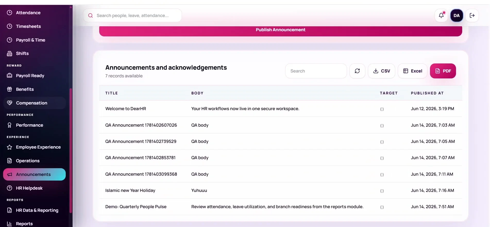Navigate to Payroll Ready
Viewport: 490px width, 227px height.
coord(35,76)
